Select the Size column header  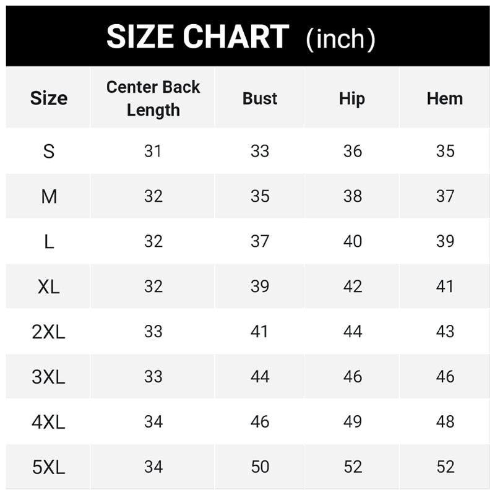click(x=49, y=98)
